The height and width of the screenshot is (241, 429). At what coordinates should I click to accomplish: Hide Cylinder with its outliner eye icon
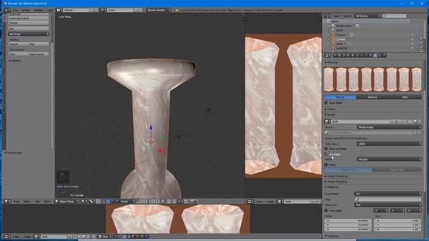[x=412, y=39]
